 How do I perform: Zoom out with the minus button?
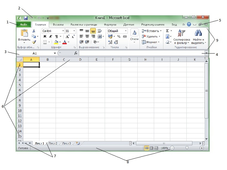pyautogui.click(x=172, y=148)
